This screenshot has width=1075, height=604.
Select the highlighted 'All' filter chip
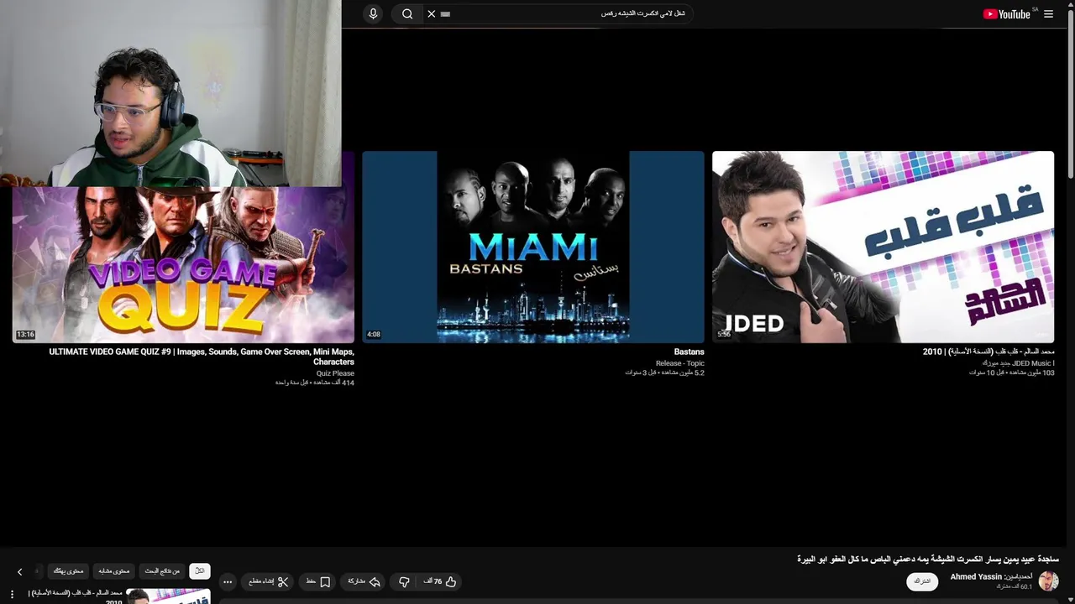(200, 571)
